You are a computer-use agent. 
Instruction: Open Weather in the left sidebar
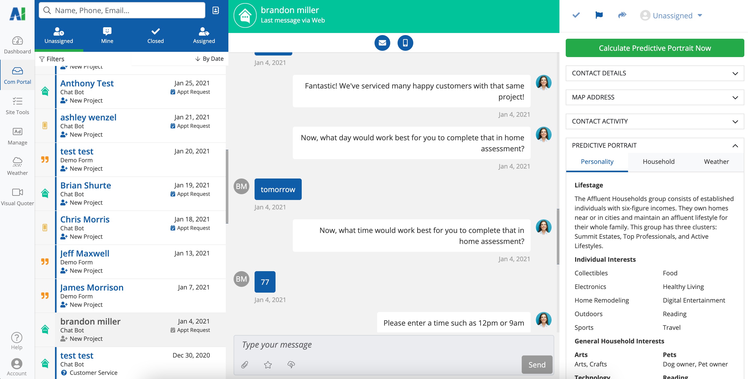coord(17,166)
